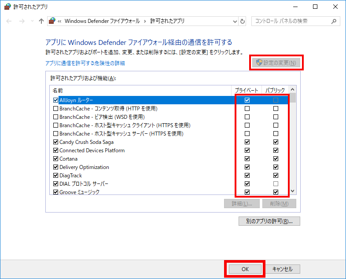Click the プライベート column header

click(247, 90)
